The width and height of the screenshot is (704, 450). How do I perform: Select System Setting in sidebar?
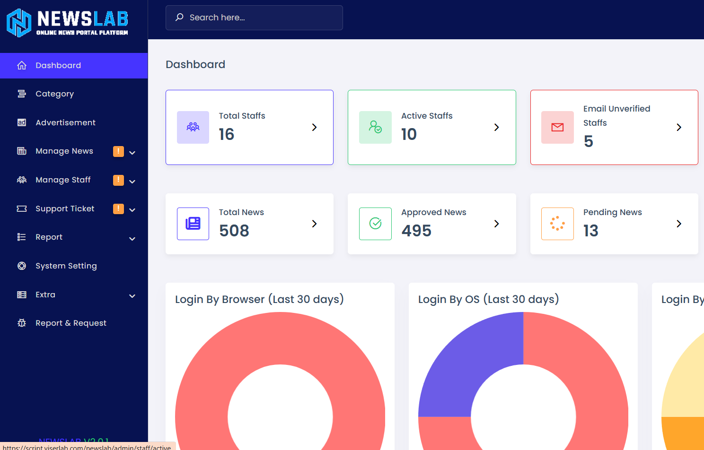(74, 266)
